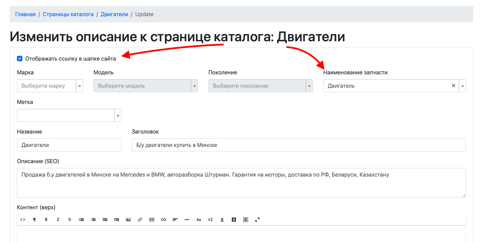
Task: Insert an image into the content area
Action: [x=128, y=219]
